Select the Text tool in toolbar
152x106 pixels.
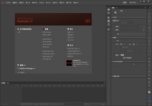pyautogui.click(x=149, y=31)
